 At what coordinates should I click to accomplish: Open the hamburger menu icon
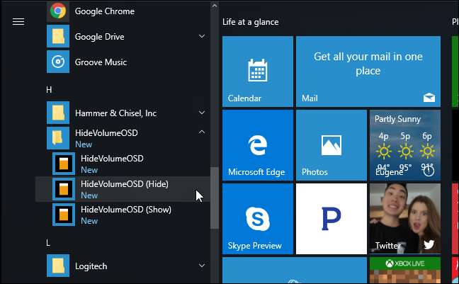coord(18,21)
